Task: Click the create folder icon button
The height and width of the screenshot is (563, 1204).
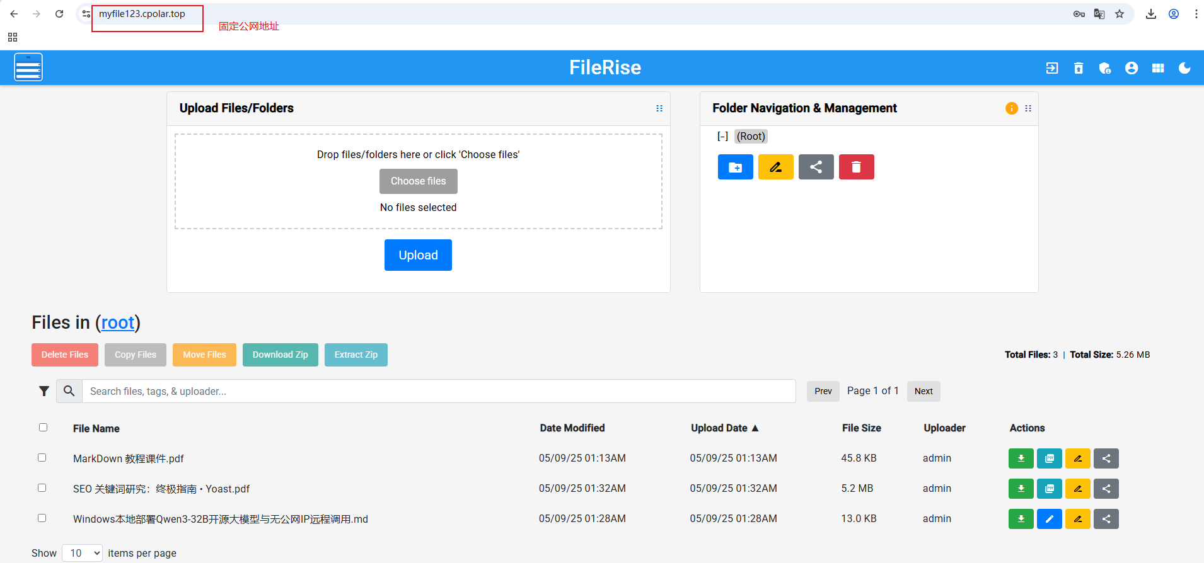Action: [x=735, y=167]
